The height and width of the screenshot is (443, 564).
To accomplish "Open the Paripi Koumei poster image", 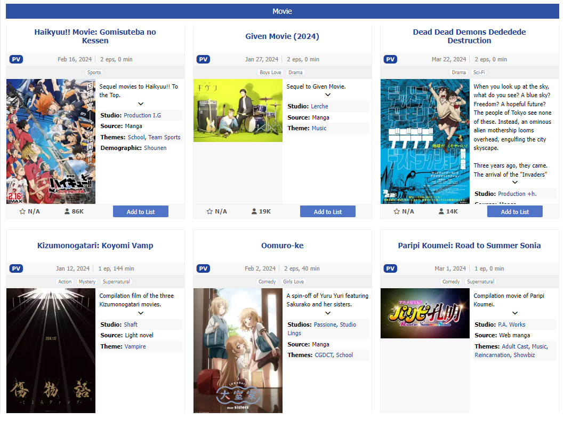I will point(425,313).
